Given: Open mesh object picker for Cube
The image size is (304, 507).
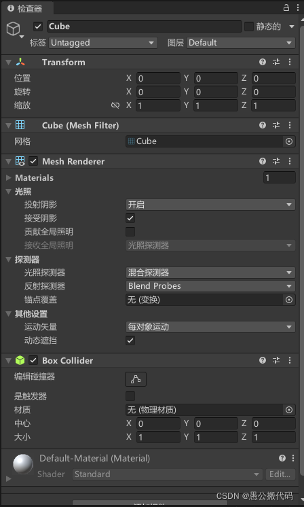Looking at the screenshot, I should click(x=289, y=141).
